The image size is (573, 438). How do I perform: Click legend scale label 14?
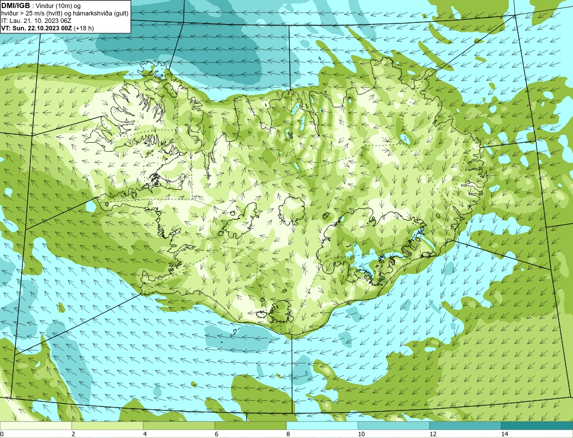pyautogui.click(x=505, y=434)
